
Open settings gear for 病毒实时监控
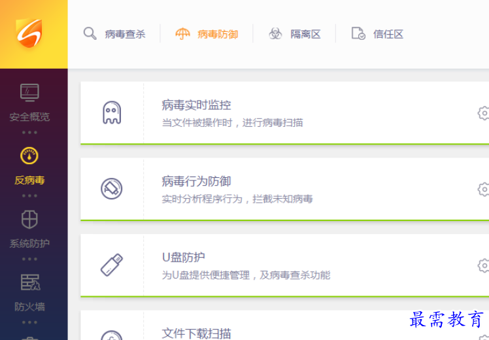pos(484,113)
